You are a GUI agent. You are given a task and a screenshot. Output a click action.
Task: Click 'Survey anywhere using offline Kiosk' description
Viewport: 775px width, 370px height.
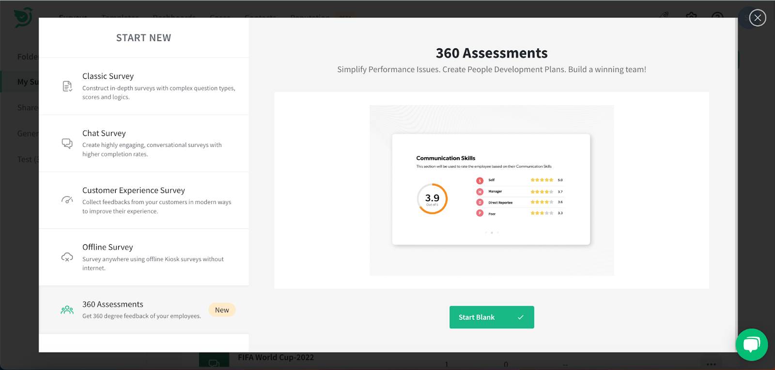153,264
